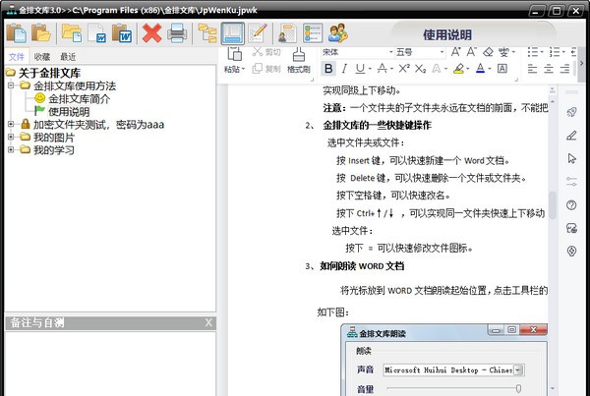This screenshot has height=396, width=590.
Task: Expand the 我的图片 folder
Action: (x=11, y=137)
